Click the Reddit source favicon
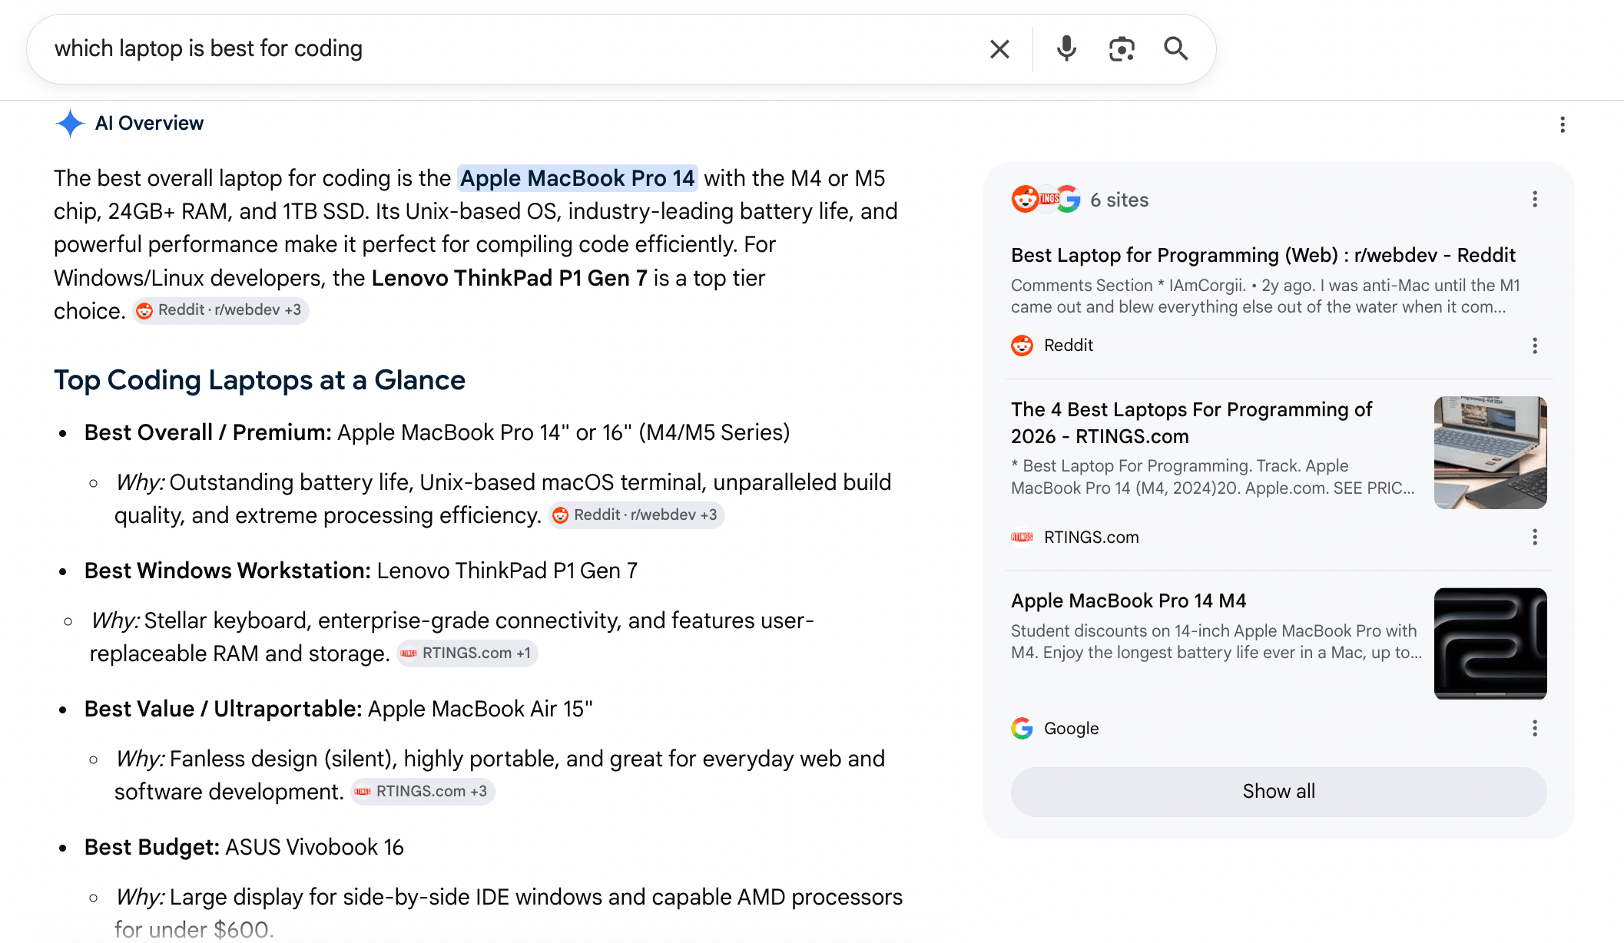Screen dimensions: 1624x943 pyautogui.click(x=1022, y=346)
